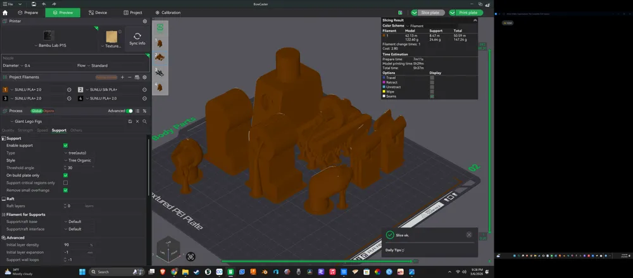
Task: Switch to the Project tab
Action: pos(133,13)
